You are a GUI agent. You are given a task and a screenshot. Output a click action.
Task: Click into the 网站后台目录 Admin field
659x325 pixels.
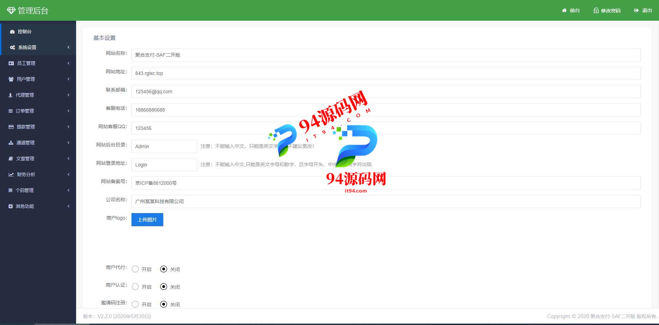click(x=164, y=146)
